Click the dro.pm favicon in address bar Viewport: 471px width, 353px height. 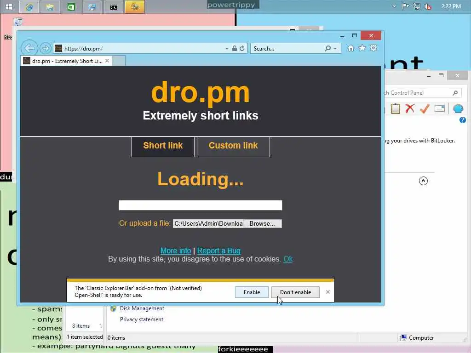pos(58,48)
